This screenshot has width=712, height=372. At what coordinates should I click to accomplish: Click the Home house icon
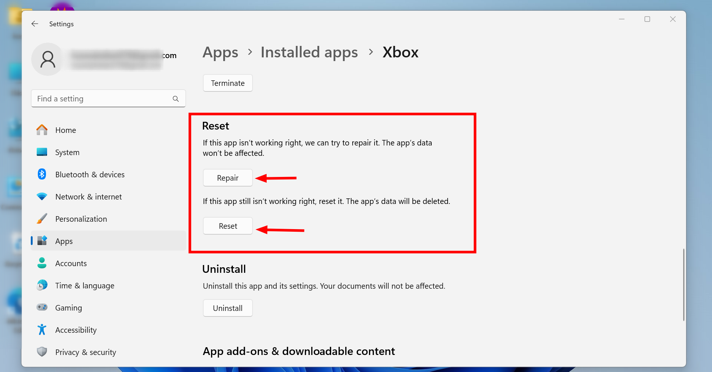42,130
